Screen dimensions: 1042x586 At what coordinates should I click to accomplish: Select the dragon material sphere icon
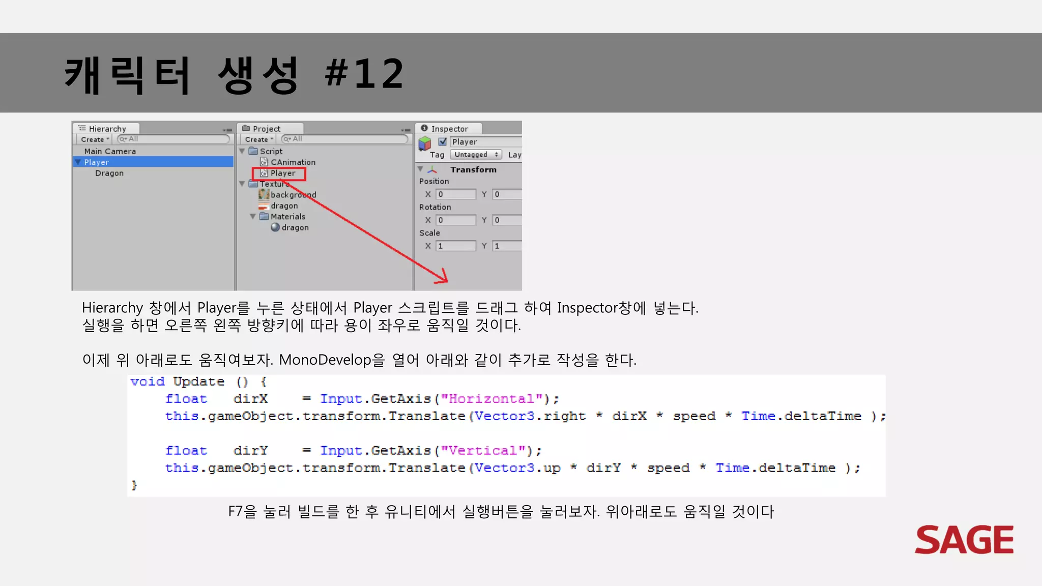point(275,227)
